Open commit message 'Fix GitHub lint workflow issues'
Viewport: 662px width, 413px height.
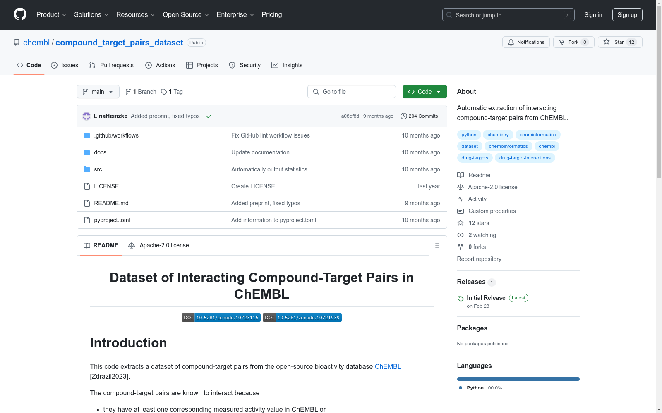[x=271, y=135]
